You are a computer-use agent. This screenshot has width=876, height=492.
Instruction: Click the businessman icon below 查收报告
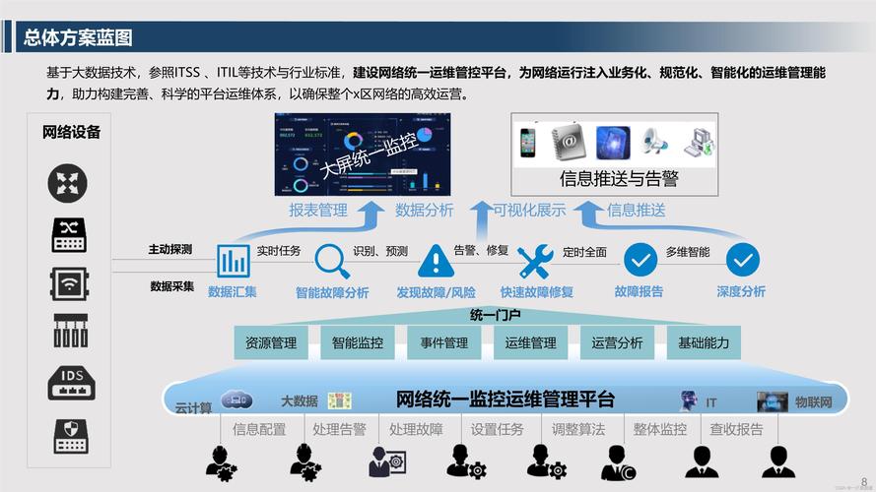coord(702,461)
